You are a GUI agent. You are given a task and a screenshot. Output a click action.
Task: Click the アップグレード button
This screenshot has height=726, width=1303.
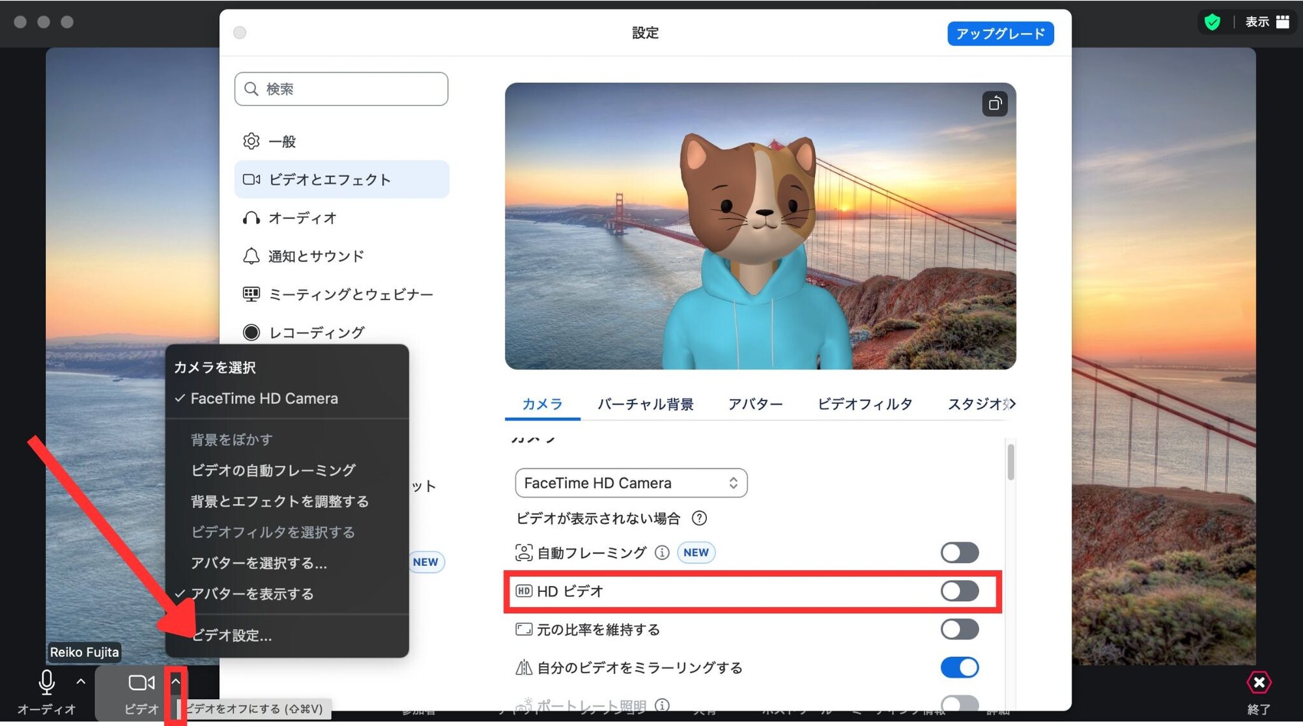pos(1000,33)
